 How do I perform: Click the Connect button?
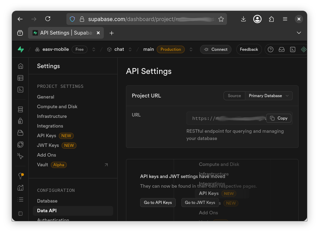[216, 49]
